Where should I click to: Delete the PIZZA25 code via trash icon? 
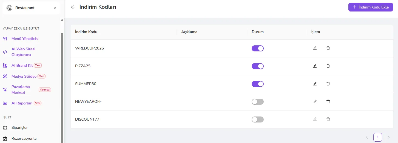pyautogui.click(x=328, y=66)
